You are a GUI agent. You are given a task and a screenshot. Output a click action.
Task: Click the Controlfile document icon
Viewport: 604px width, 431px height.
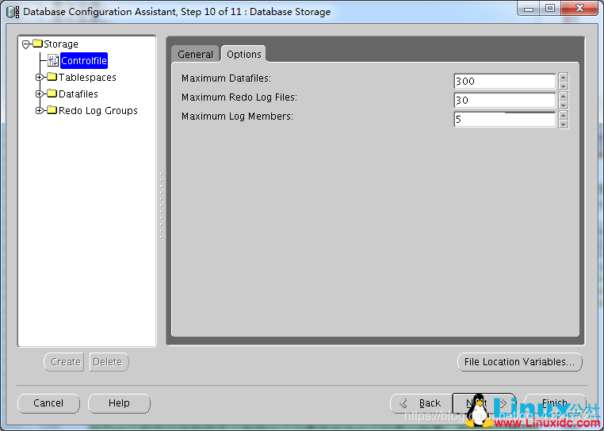coord(53,60)
